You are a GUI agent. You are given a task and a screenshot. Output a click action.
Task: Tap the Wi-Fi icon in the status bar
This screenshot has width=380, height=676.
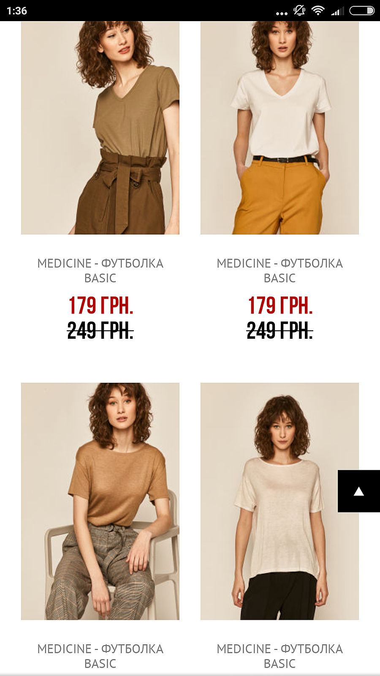tap(318, 11)
